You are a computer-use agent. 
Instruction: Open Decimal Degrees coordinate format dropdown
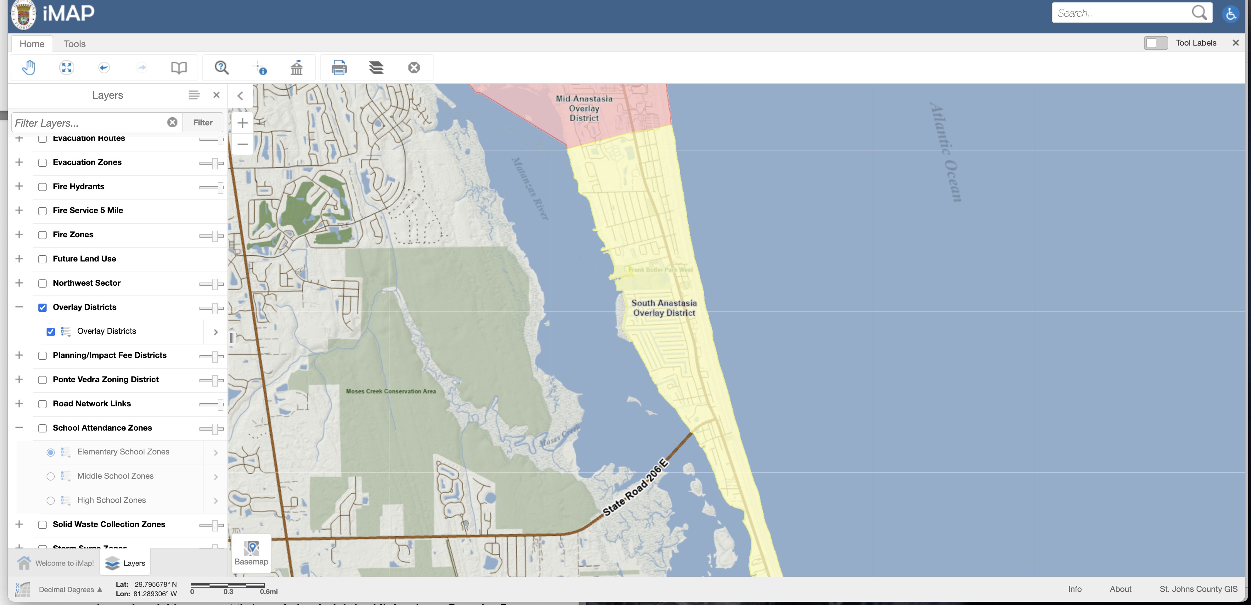tap(70, 590)
